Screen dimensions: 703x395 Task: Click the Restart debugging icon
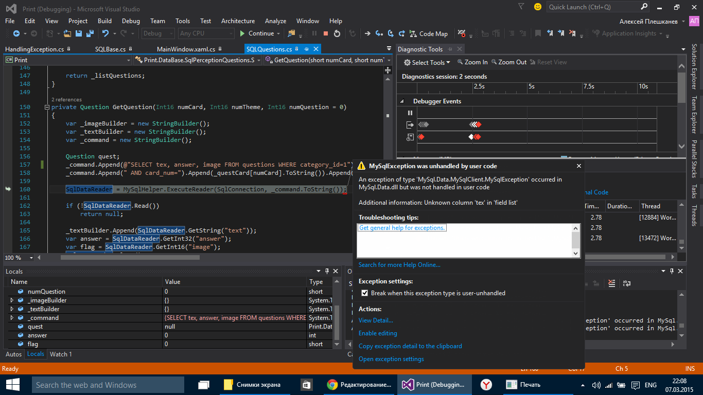pos(337,33)
